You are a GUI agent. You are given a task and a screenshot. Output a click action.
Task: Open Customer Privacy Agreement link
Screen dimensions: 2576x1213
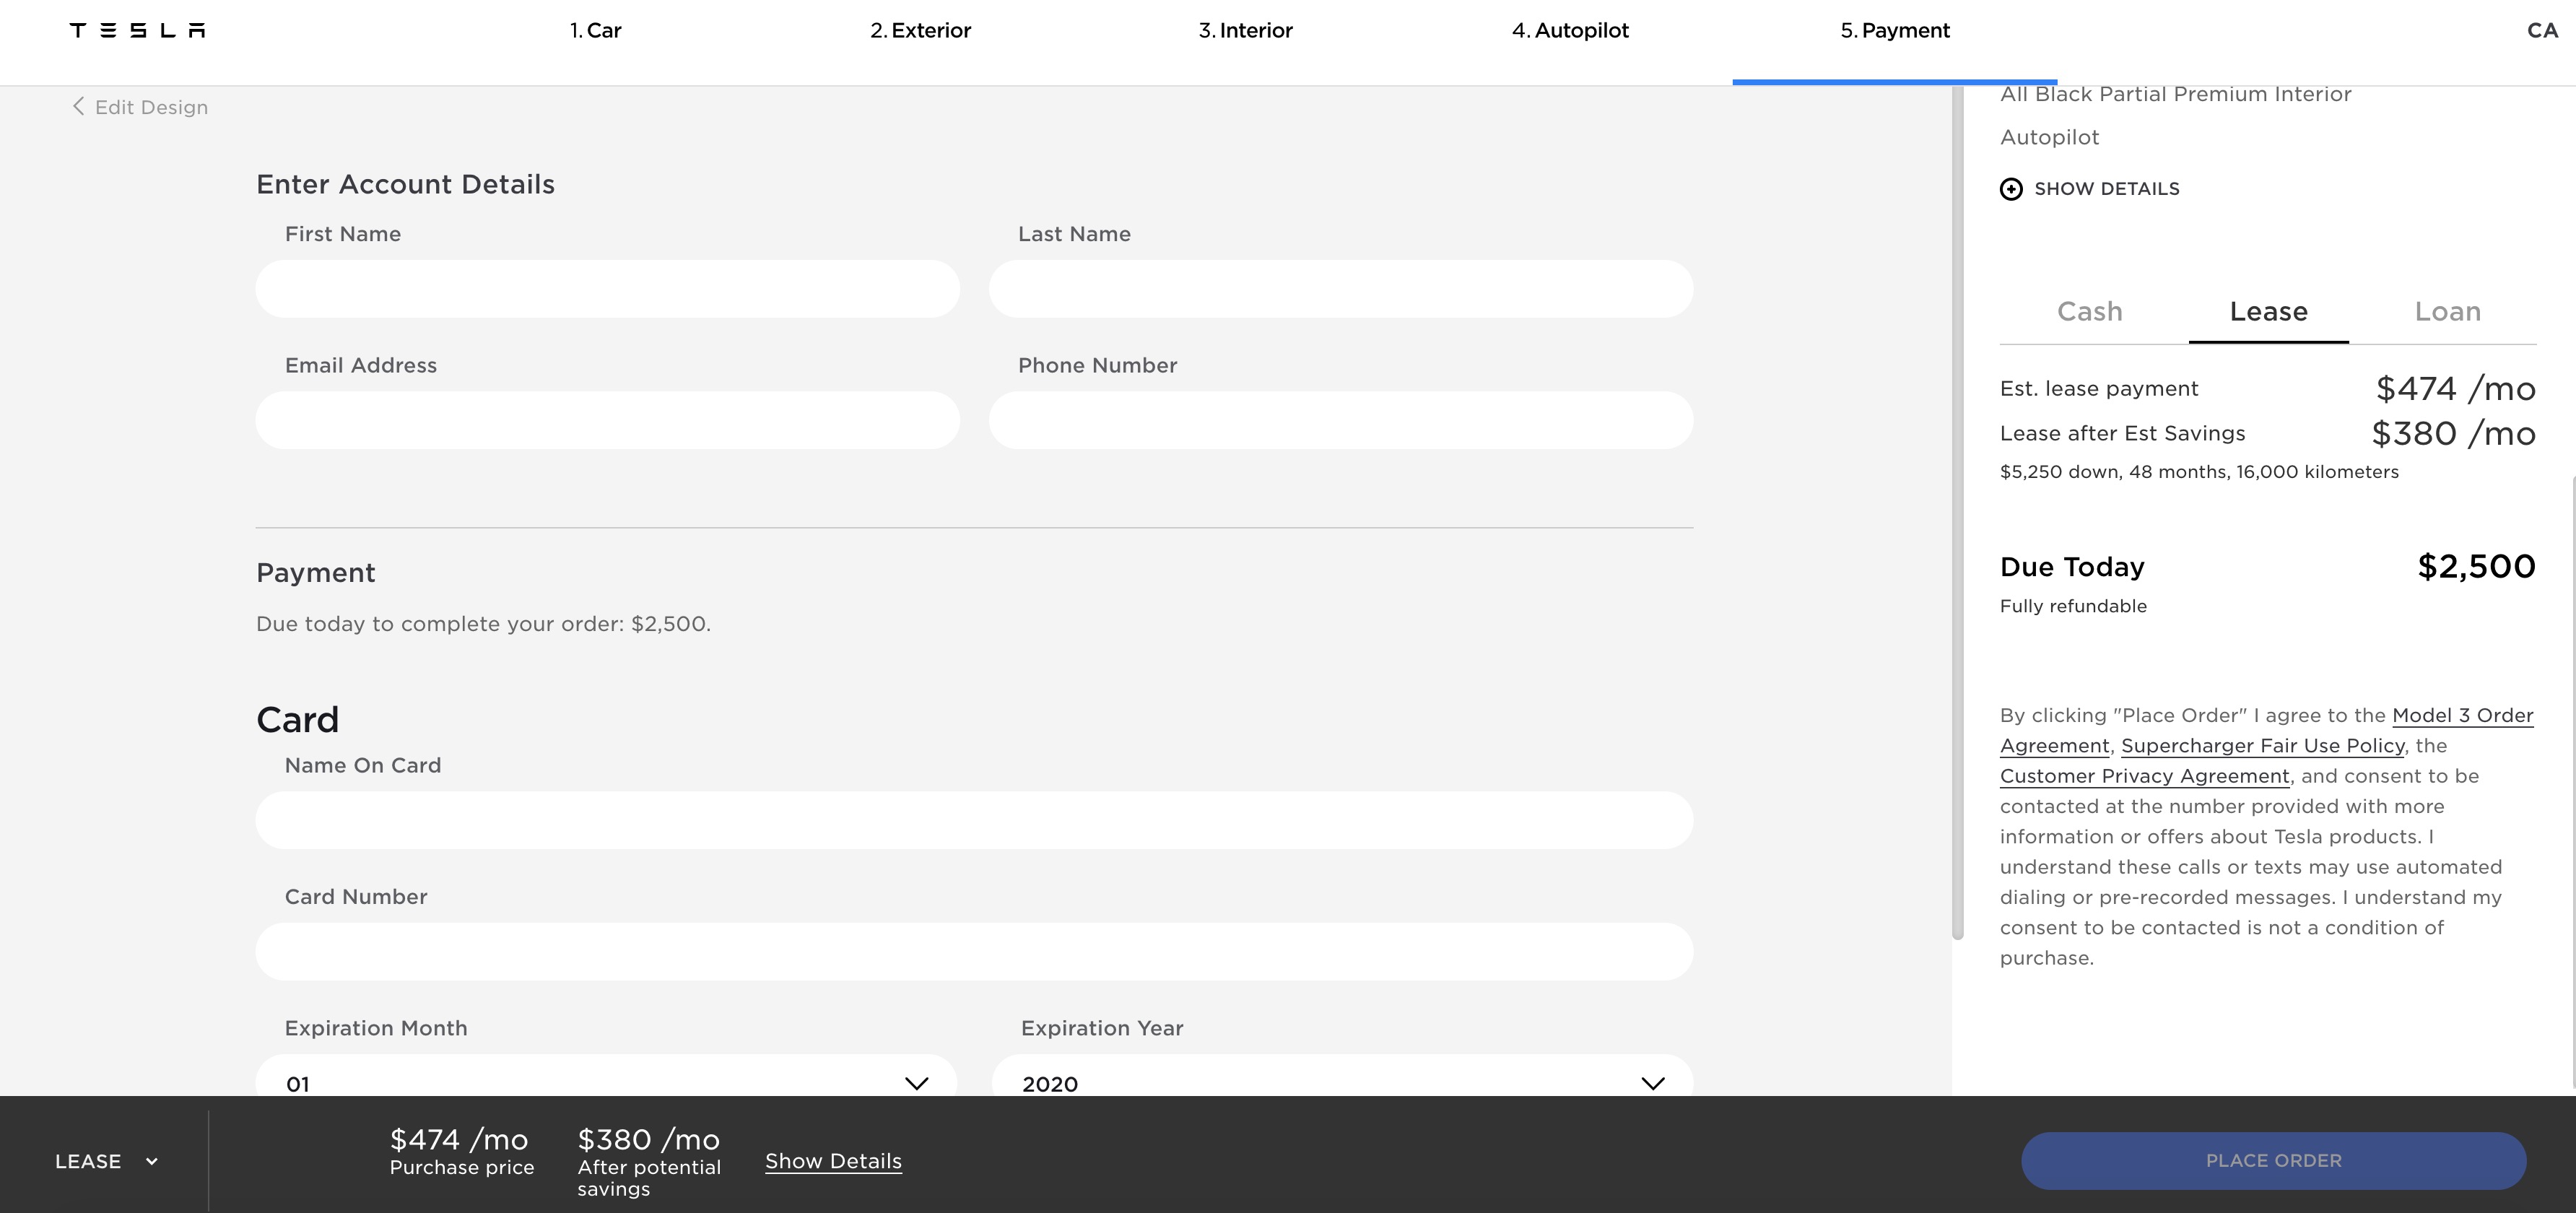(x=2144, y=776)
